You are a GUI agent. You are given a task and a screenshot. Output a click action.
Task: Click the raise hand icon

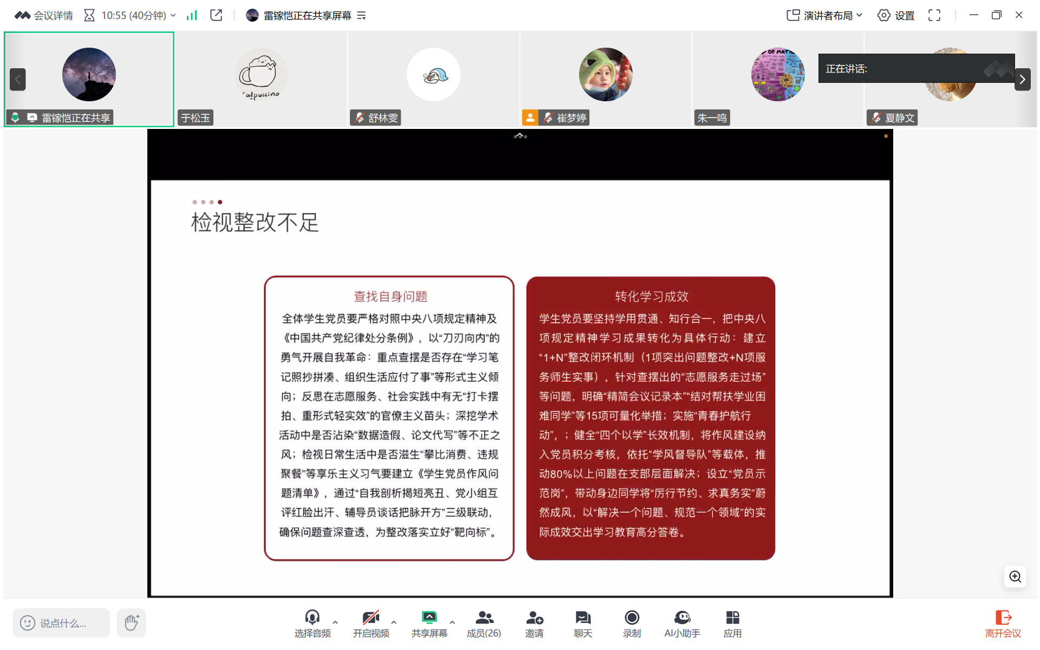pyautogui.click(x=131, y=622)
